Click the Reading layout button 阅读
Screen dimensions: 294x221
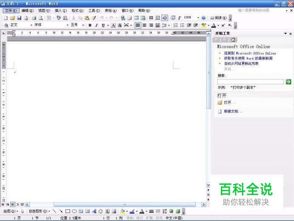[x=218, y=18]
